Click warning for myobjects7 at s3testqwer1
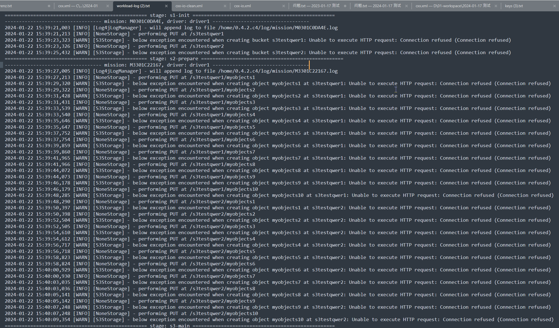 pyautogui.click(x=278, y=158)
